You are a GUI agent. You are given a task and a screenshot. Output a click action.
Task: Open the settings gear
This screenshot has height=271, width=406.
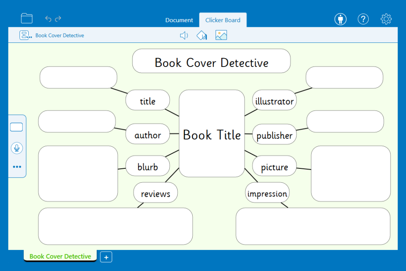click(x=386, y=19)
